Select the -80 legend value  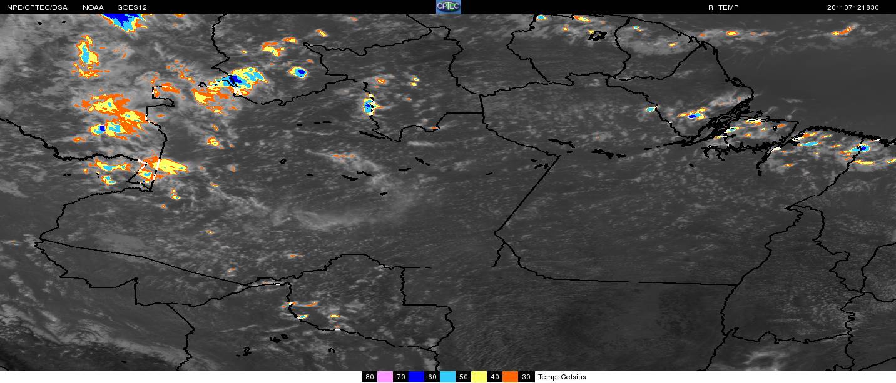point(369,377)
